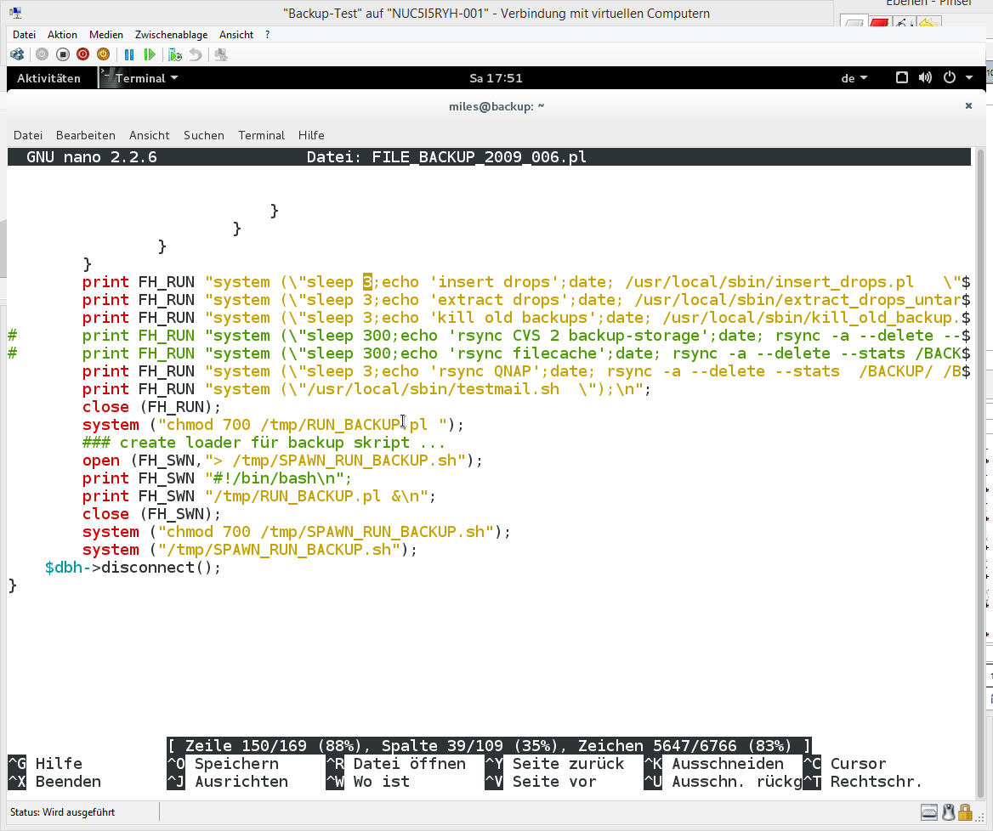Open the terminal's Ansicht menu

coord(150,135)
